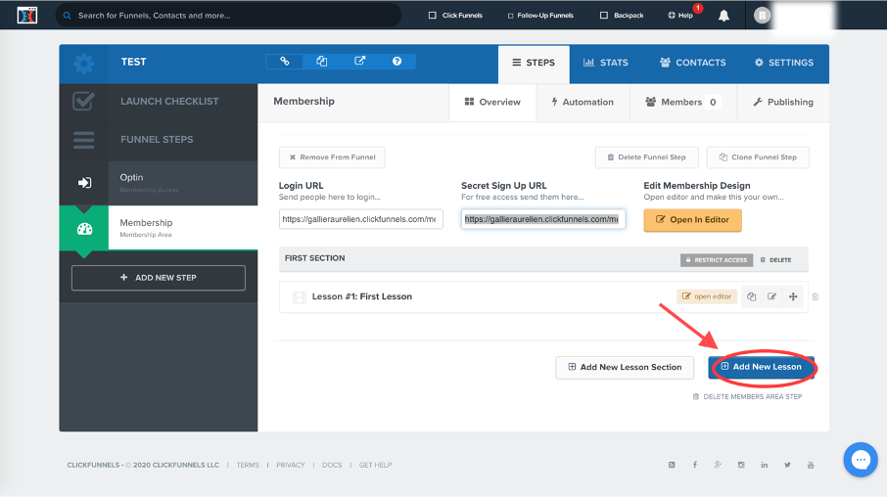Click the Google Plus icon in the footer
Viewport: 887px width, 497px height.
tap(718, 465)
